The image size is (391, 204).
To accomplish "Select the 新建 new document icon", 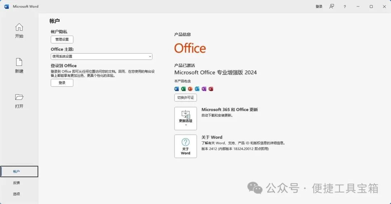I will tap(19, 62).
